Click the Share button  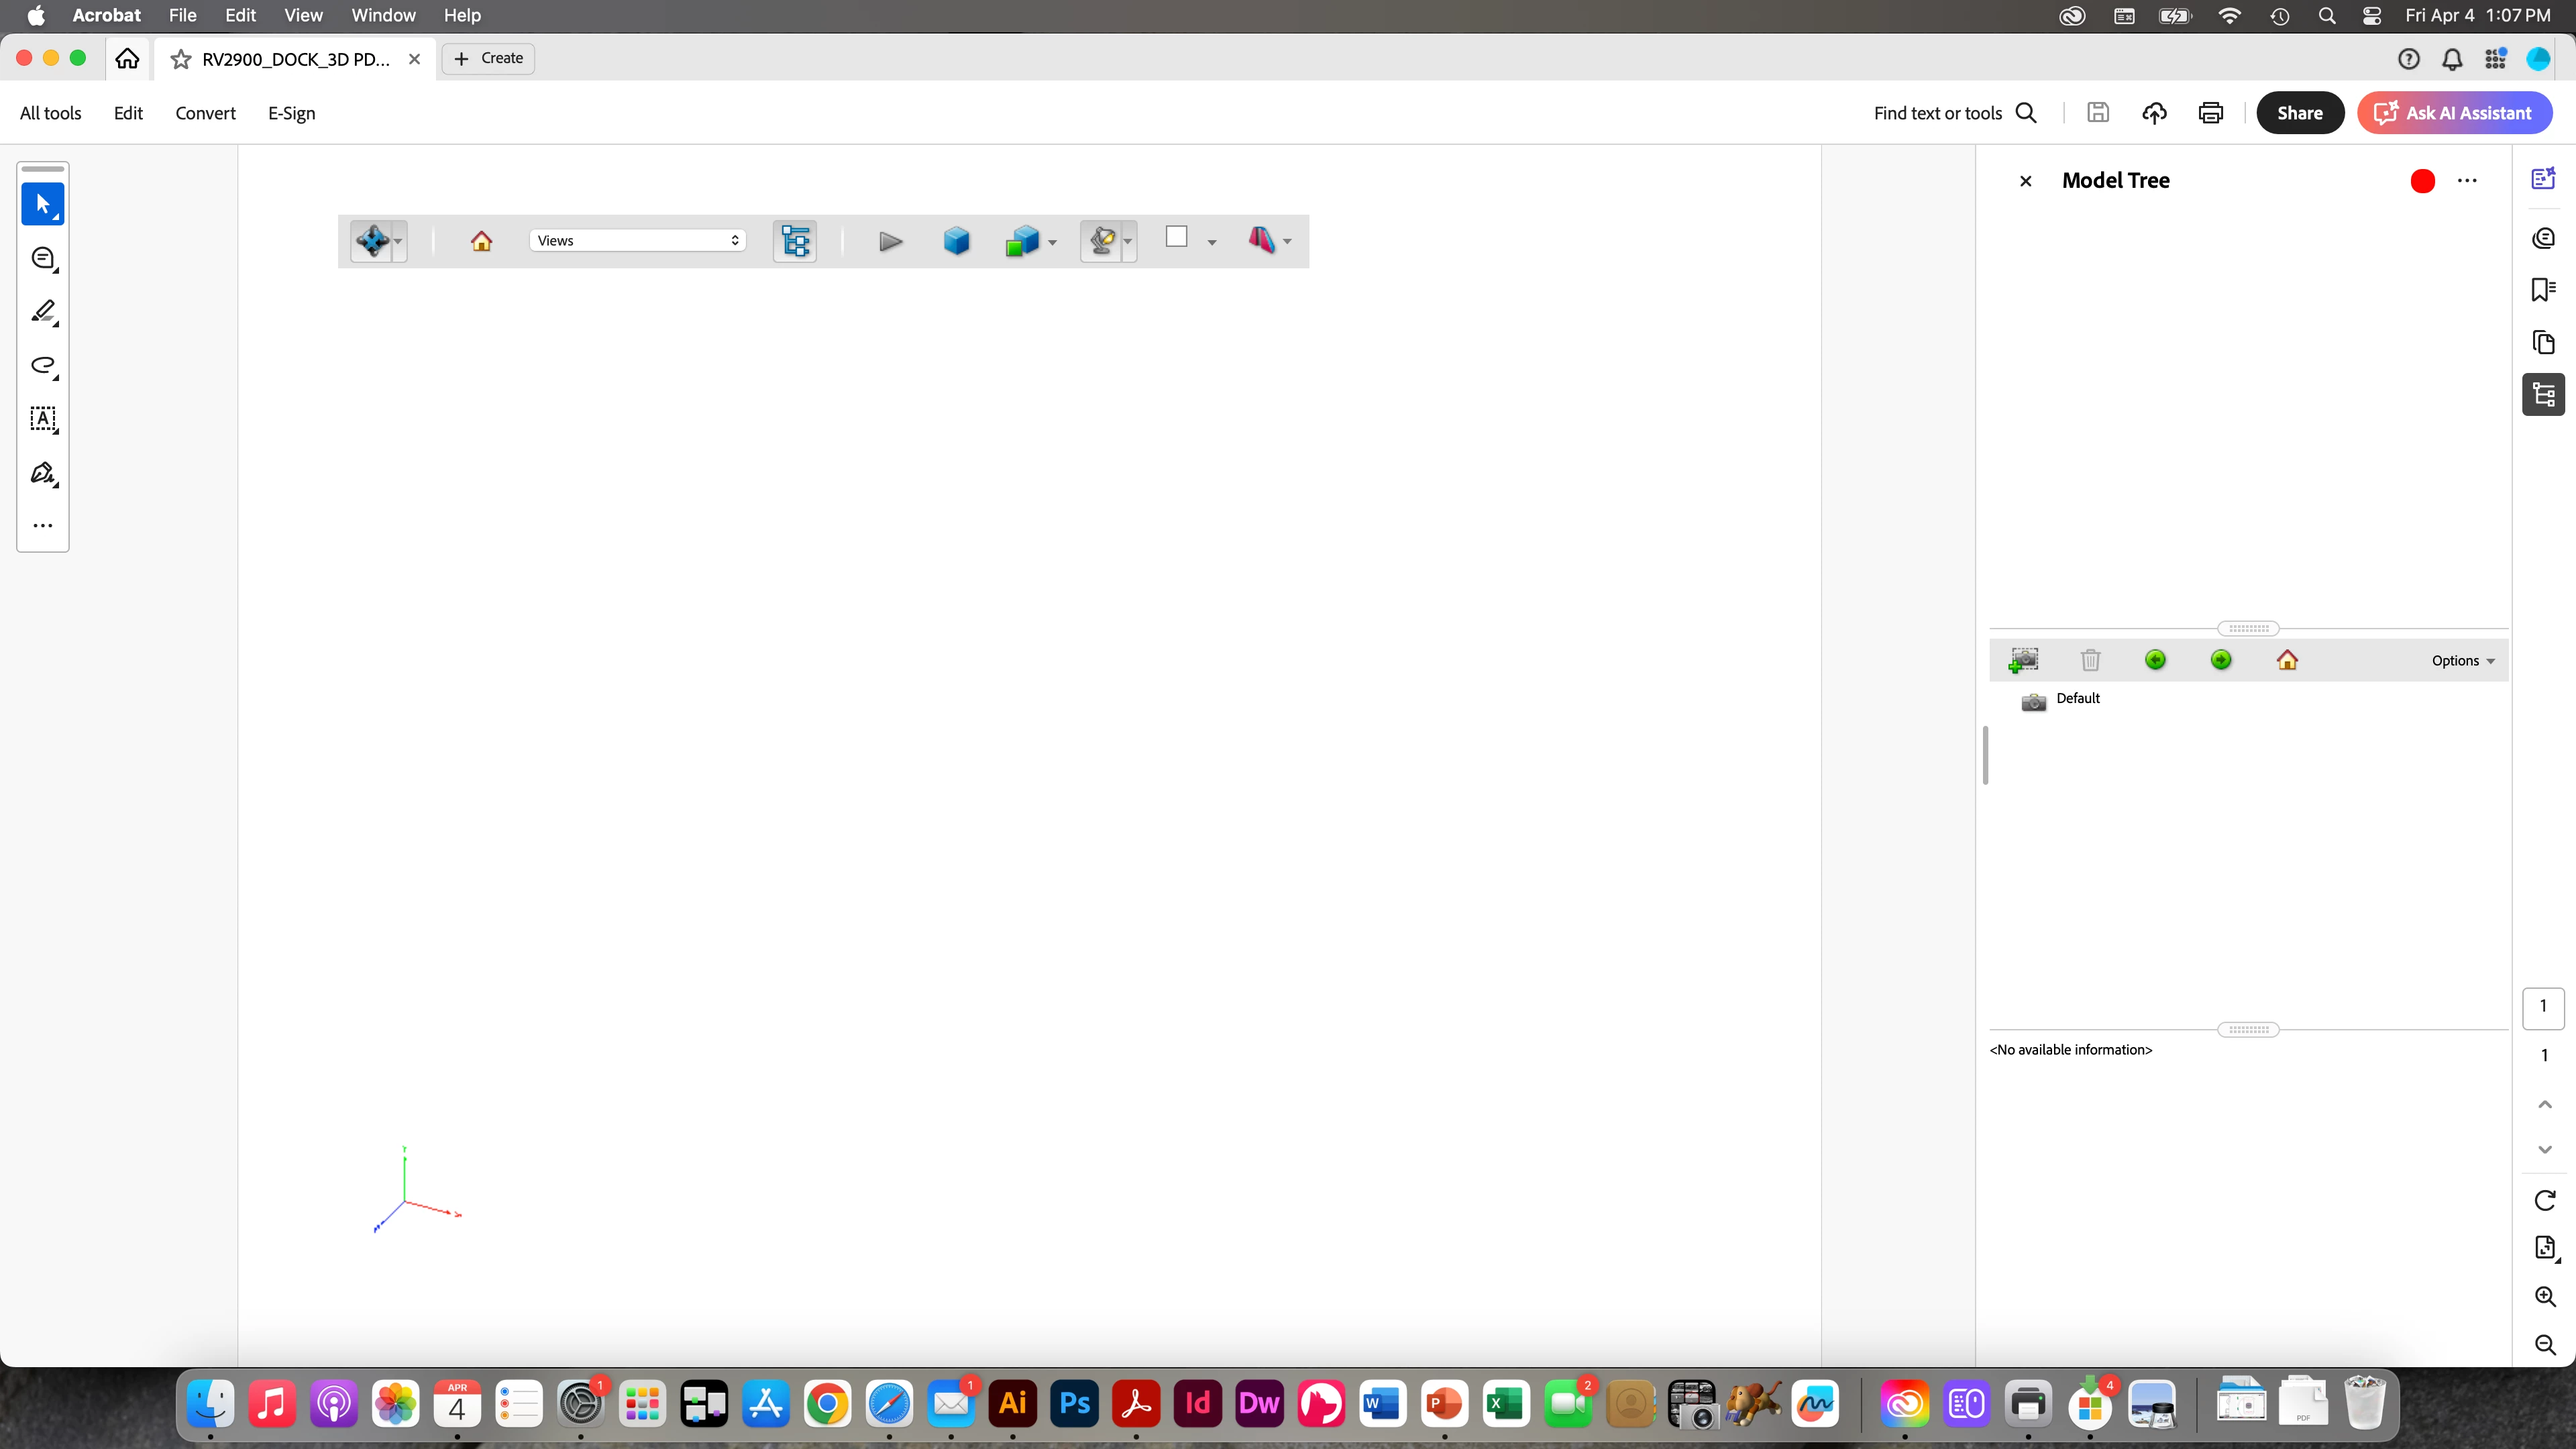(2299, 113)
